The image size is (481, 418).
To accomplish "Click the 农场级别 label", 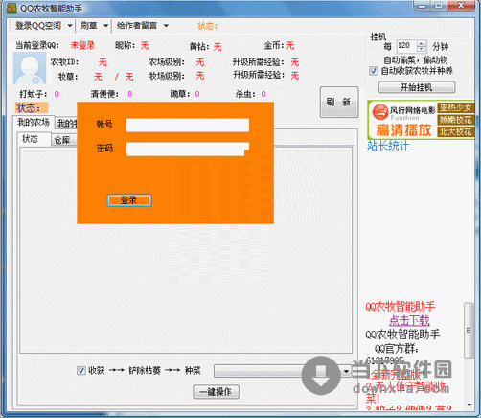I will point(167,61).
